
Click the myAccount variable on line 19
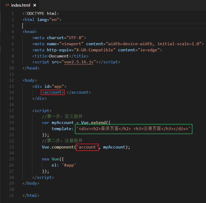point(62,123)
